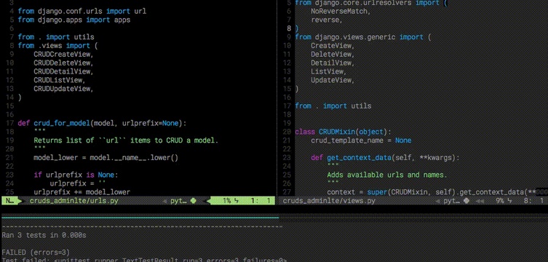548x262 pixels.
Task: Click the 1: 1 cursor position in the urls.py mode line
Action: [261, 201]
